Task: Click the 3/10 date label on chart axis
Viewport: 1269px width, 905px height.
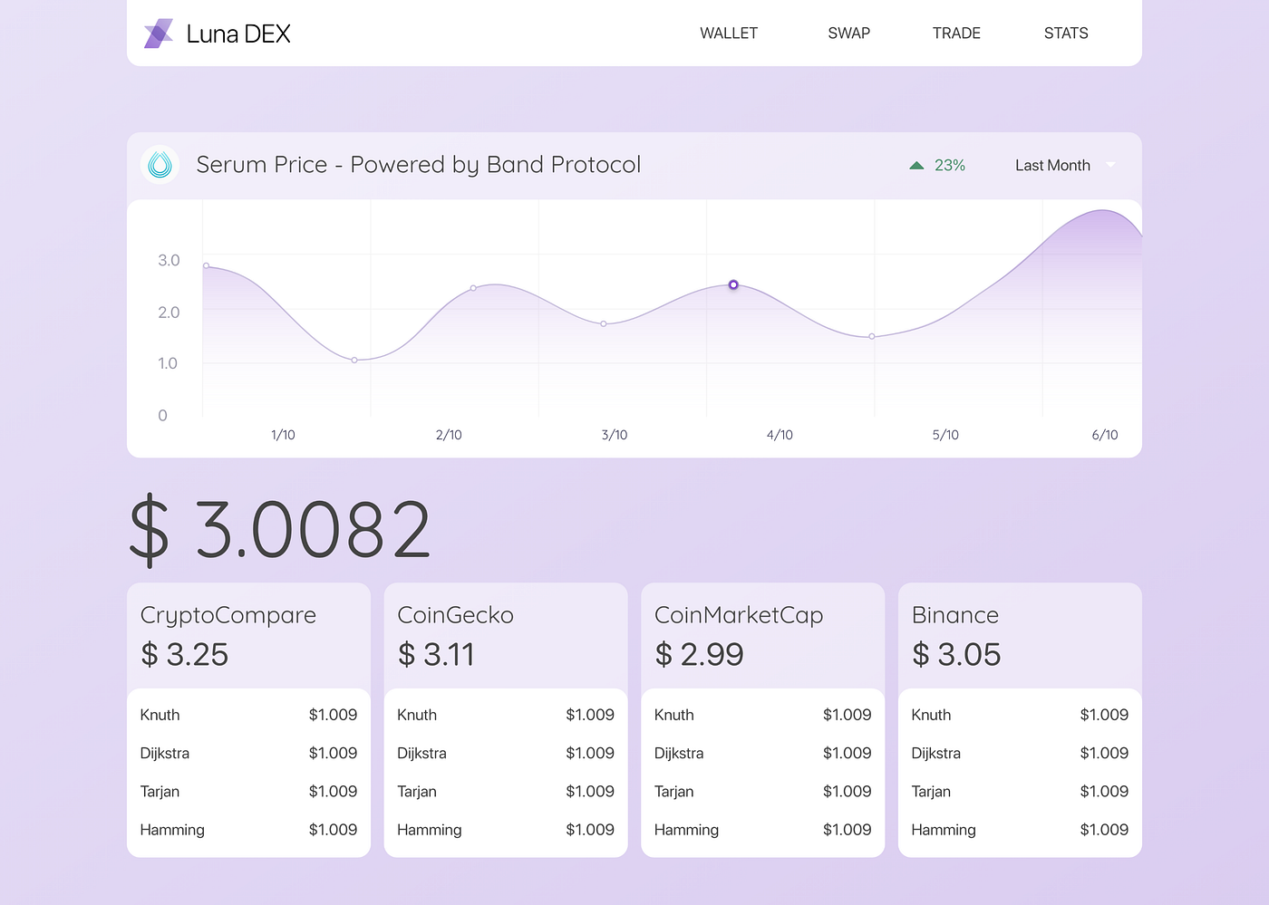Action: pyautogui.click(x=615, y=435)
